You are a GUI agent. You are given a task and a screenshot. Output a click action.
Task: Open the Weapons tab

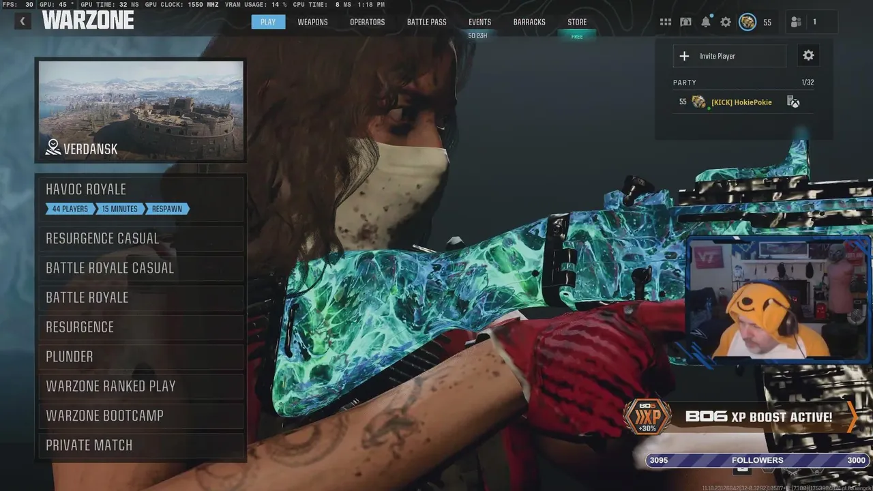click(312, 22)
